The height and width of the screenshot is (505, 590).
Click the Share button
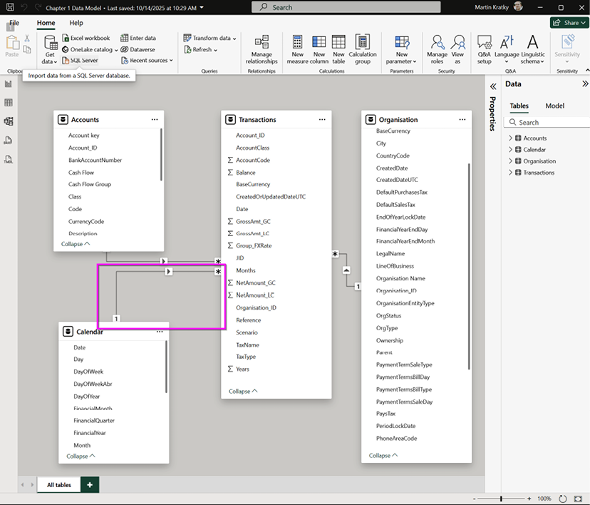568,23
